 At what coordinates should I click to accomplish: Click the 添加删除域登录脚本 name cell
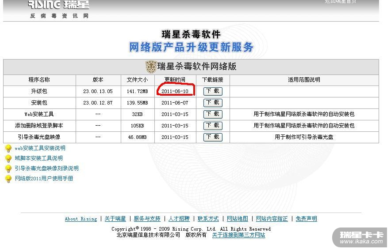[39, 126]
